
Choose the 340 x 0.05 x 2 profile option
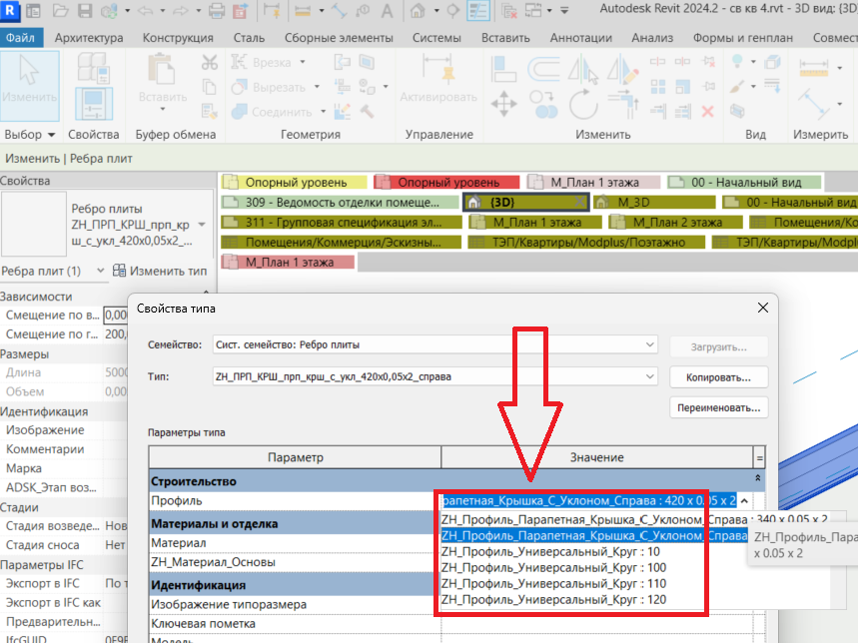[x=634, y=519]
